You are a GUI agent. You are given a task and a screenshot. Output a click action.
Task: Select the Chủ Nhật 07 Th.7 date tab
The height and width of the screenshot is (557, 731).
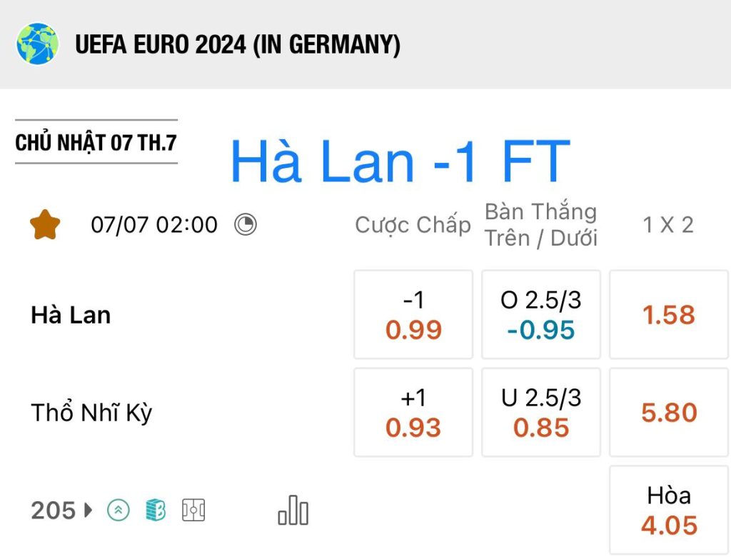[96, 142]
